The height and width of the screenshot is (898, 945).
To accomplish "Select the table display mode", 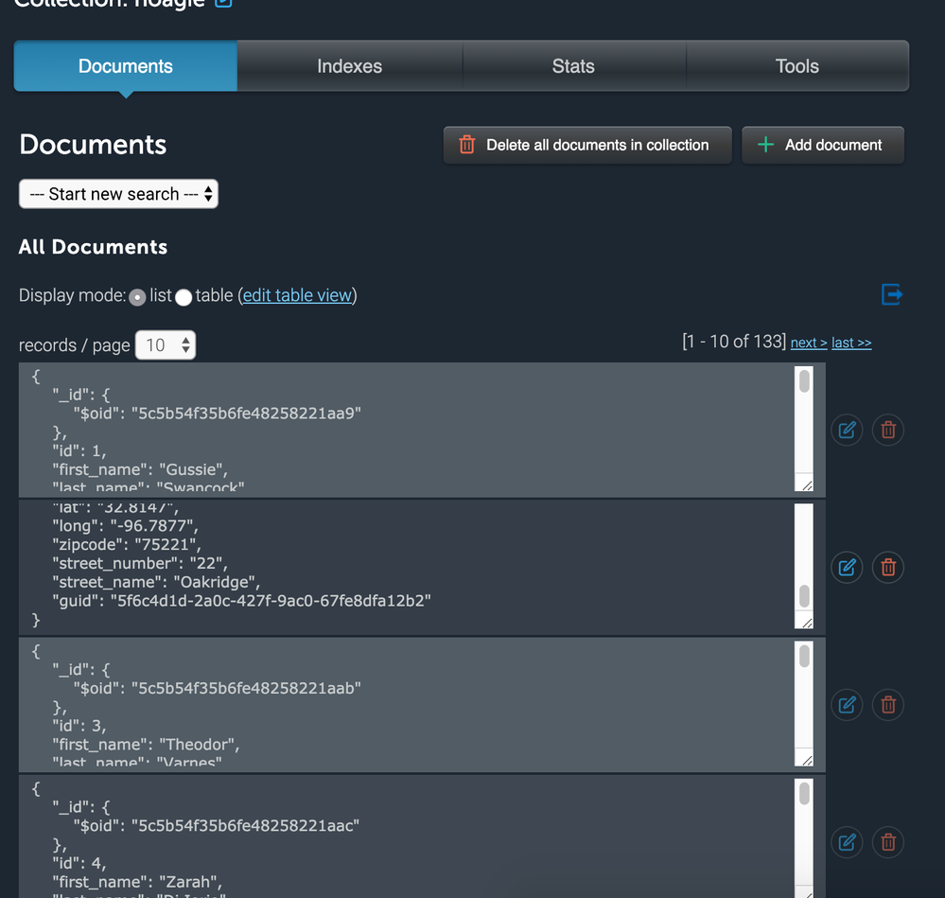I will [184, 296].
